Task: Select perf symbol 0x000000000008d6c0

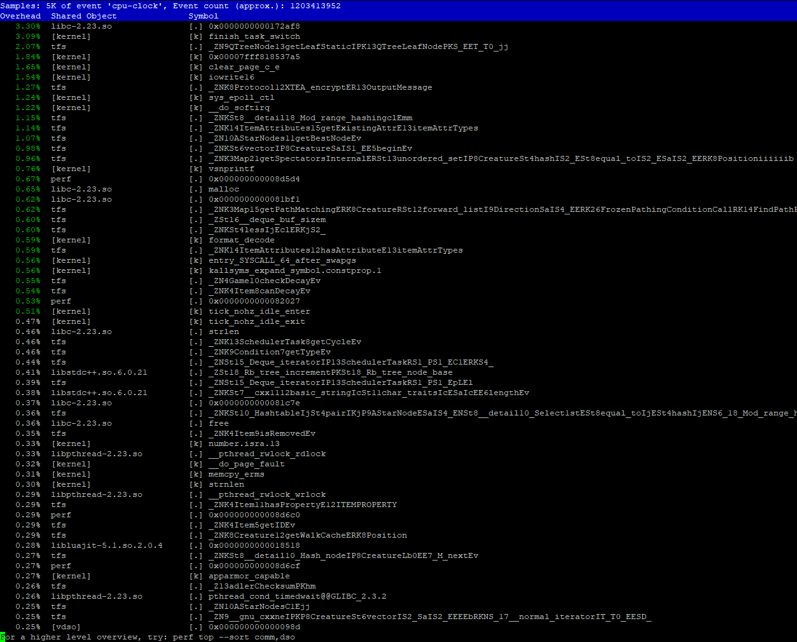Action: coord(254,515)
